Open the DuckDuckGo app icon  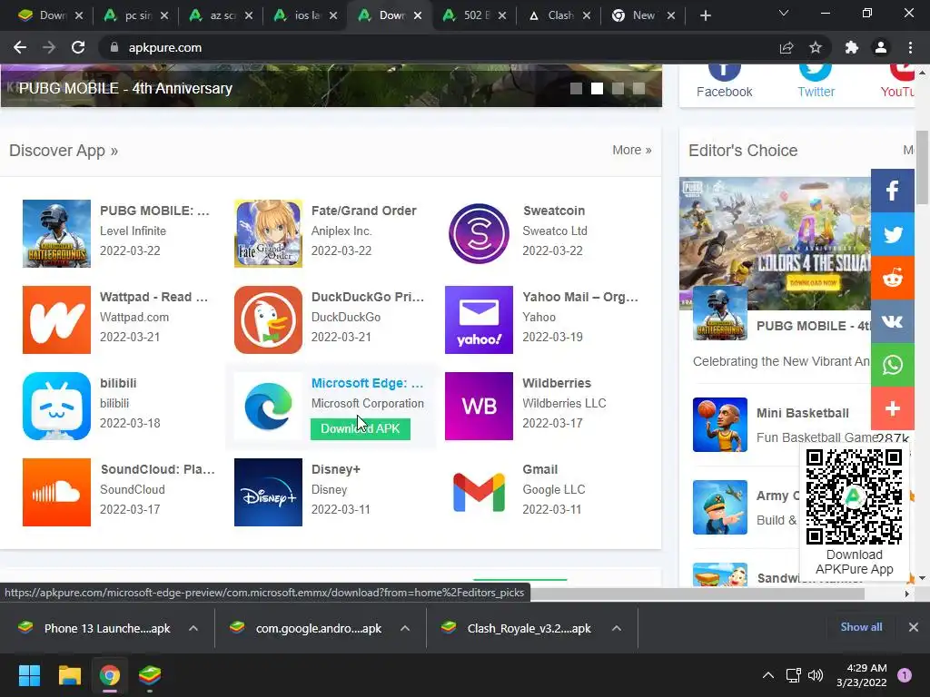(268, 320)
